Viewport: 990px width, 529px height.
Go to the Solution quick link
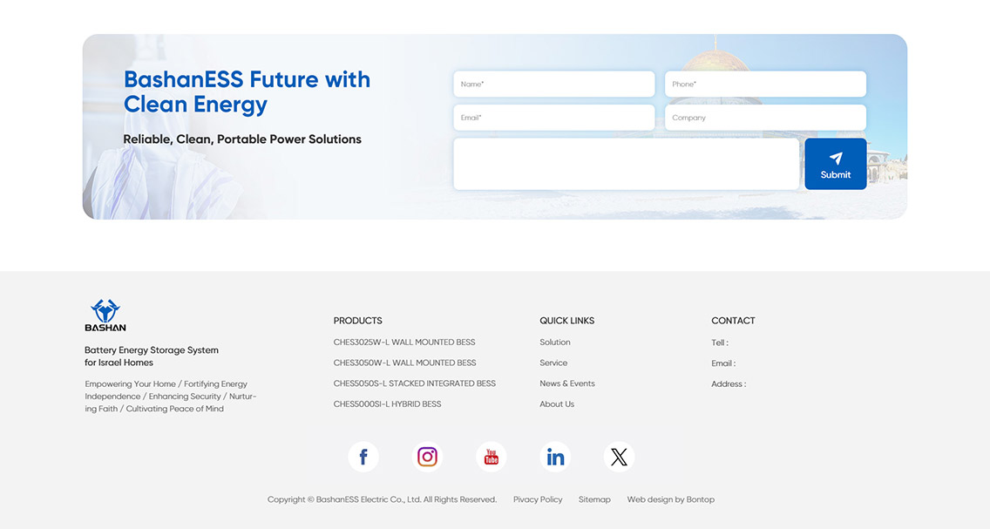555,342
